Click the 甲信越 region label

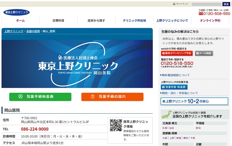coord(200,123)
